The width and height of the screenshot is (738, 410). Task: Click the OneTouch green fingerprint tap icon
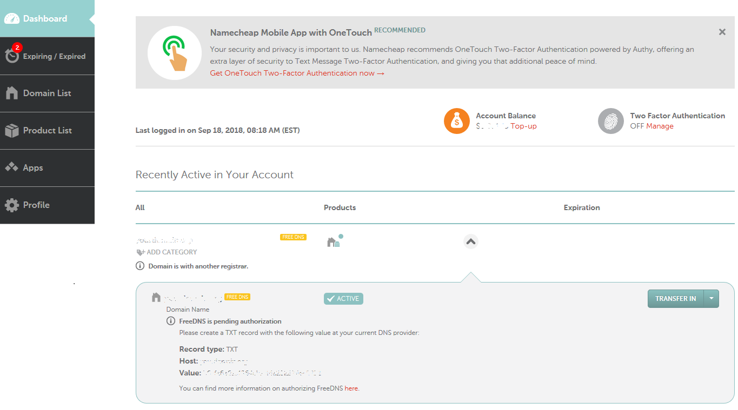(x=175, y=53)
